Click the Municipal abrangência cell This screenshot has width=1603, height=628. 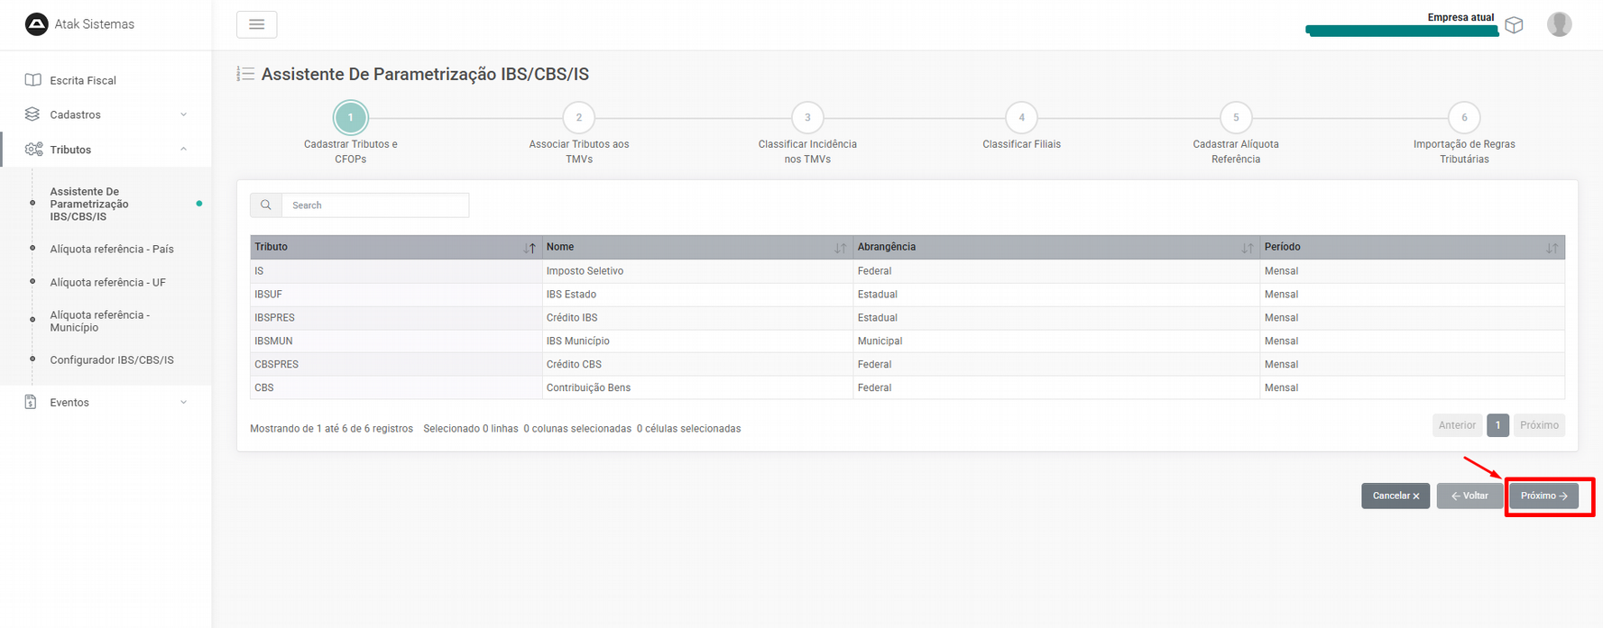coord(1056,341)
